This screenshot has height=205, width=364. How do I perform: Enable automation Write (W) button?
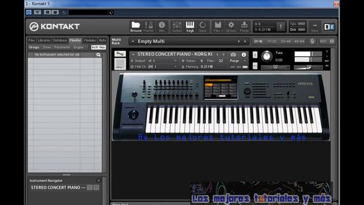point(55,13)
